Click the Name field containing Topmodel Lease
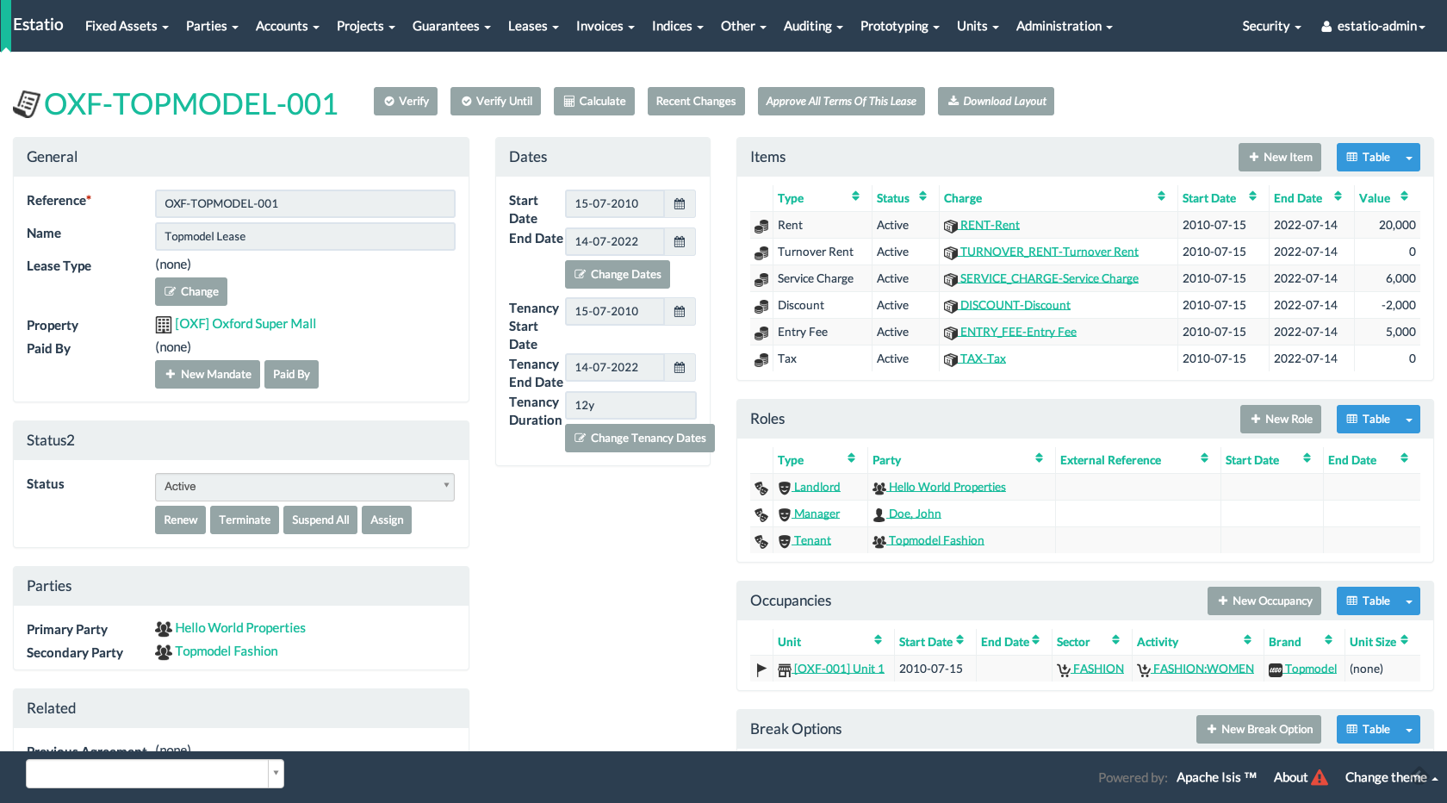1447x803 pixels. click(x=305, y=237)
